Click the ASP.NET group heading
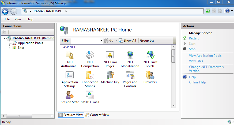The width and height of the screenshot is (234, 125). (x=69, y=47)
